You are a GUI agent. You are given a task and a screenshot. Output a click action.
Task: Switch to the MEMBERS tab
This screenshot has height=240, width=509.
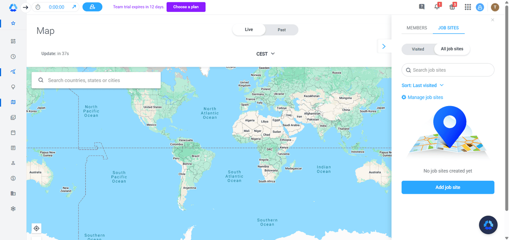point(417,28)
